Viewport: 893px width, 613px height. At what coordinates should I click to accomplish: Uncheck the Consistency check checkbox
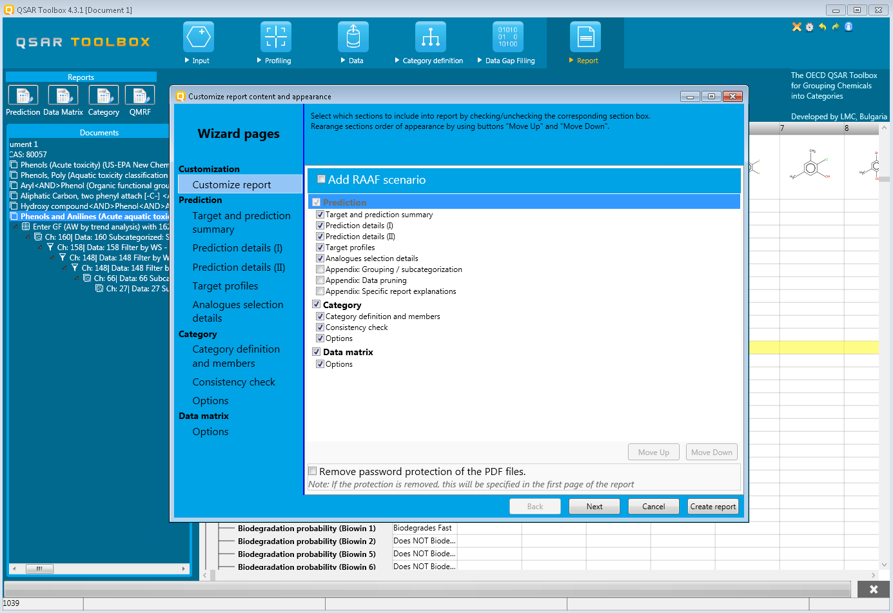point(320,327)
